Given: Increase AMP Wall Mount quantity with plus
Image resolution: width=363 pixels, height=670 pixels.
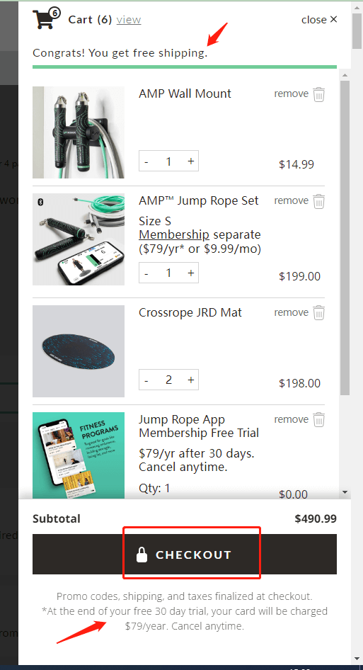Looking at the screenshot, I should 190,161.
